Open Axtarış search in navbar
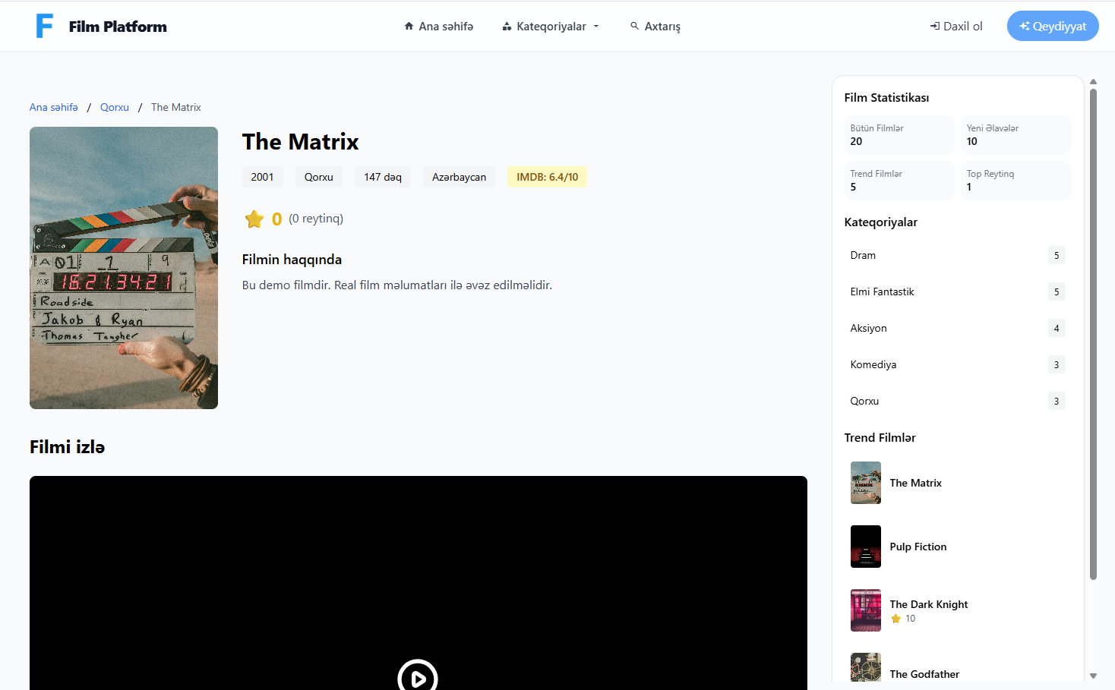 662,27
